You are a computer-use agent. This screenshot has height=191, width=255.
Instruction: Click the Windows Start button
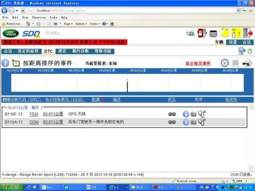click(x=12, y=187)
